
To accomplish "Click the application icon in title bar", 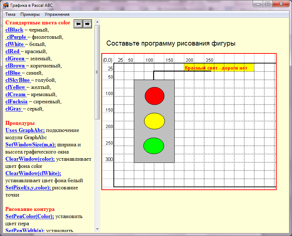I will tap(6, 5).
